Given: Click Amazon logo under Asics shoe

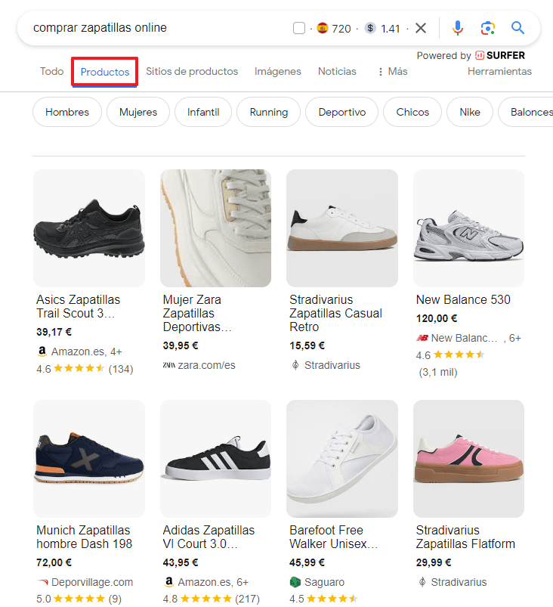Looking at the screenshot, I should (42, 351).
